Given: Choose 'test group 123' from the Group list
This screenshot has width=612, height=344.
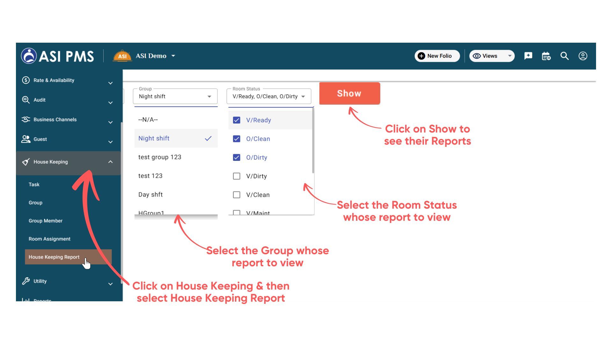Looking at the screenshot, I should tap(160, 157).
